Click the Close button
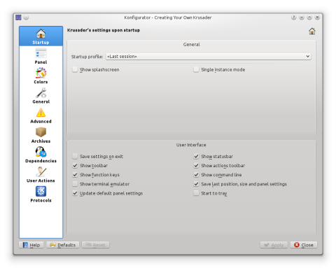The width and height of the screenshot is (336, 268). pyautogui.click(x=304, y=245)
